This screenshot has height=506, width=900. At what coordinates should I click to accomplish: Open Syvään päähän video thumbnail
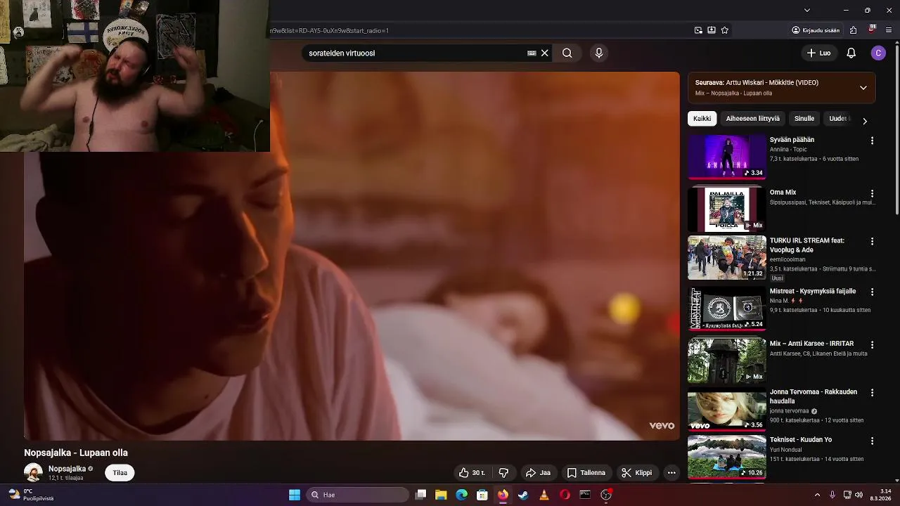727,157
